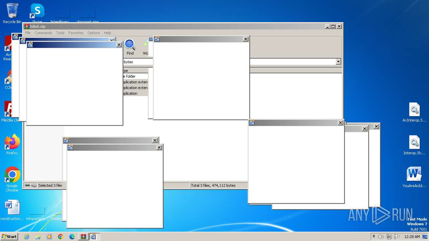Open Windows Media Player from the taskbar
Image resolution: width=429 pixels, height=241 pixels.
tap(49, 237)
